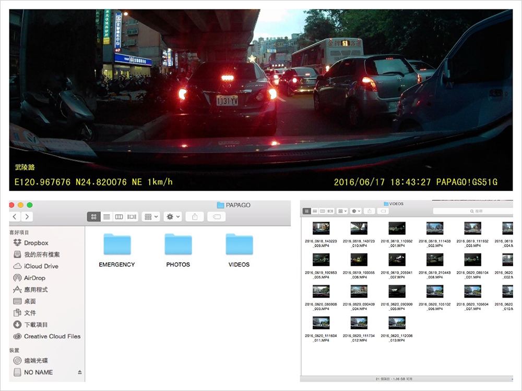This screenshot has width=522, height=391.
Task: Select video thumbnail 2016_0619_110932_001.MP4
Action: [x=397, y=228]
